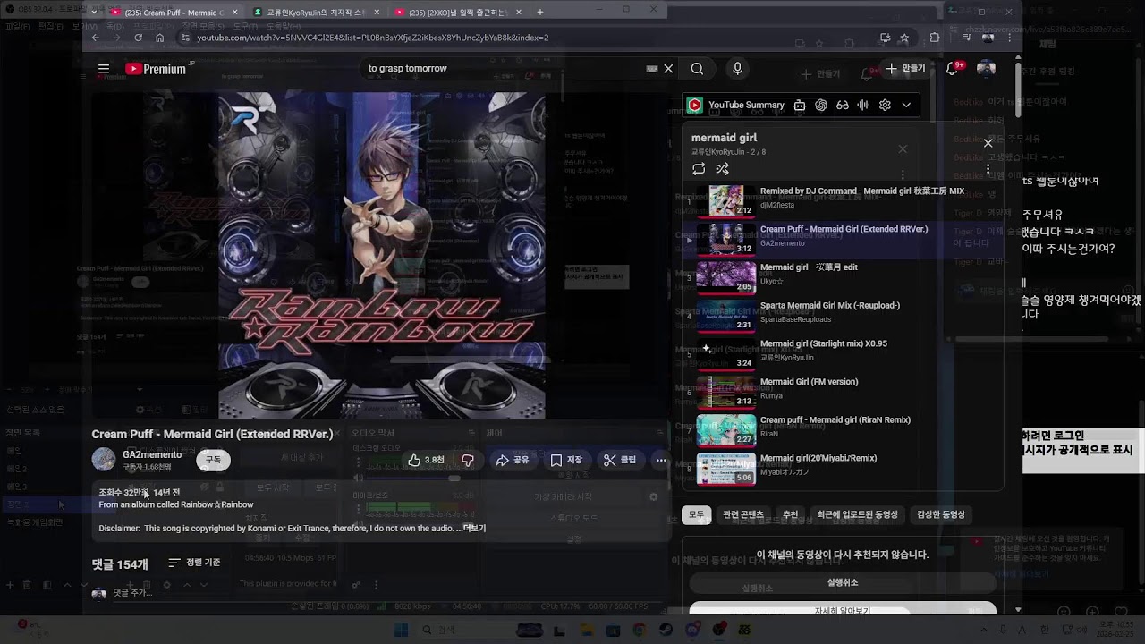Like the Cream Puff video
Image resolution: width=1145 pixels, height=644 pixels.
(426, 460)
